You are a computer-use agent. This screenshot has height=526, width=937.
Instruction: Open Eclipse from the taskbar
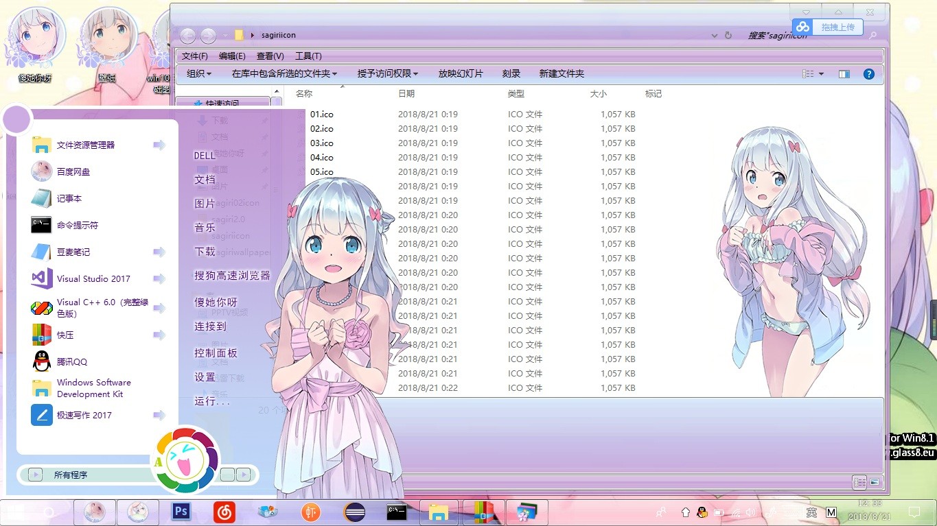(x=355, y=512)
